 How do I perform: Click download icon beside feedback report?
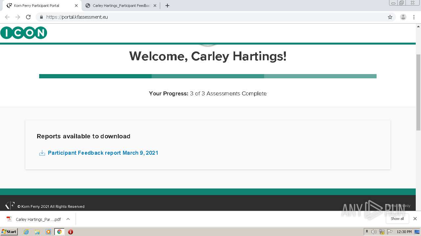tap(42, 153)
